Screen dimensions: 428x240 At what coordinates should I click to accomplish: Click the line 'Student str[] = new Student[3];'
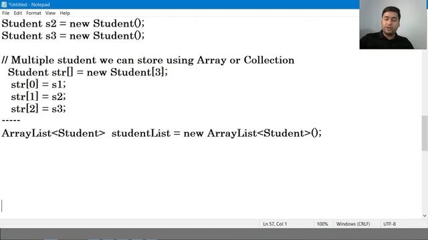[88, 73]
